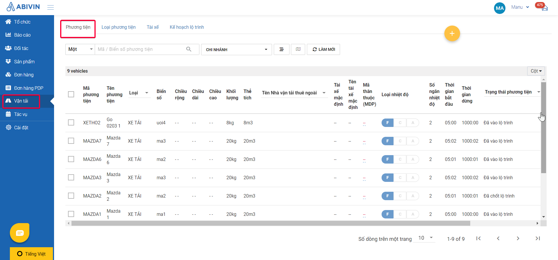
Task: Go to last page icon
Action: coord(538,239)
